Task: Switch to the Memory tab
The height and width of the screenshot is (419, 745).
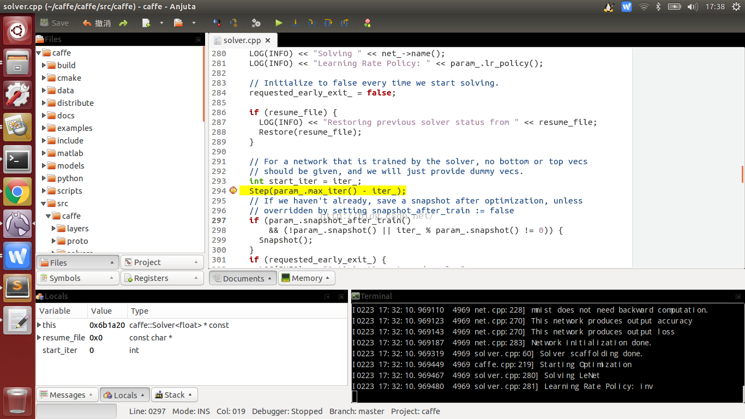Action: click(x=307, y=278)
